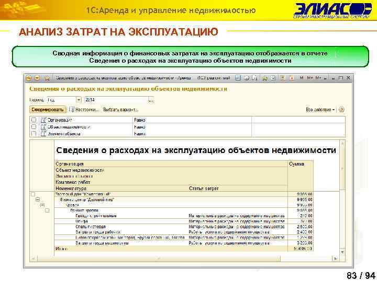Click the Равно condition in Организация row
The width and height of the screenshot is (377, 282).
pyautogui.click(x=140, y=120)
